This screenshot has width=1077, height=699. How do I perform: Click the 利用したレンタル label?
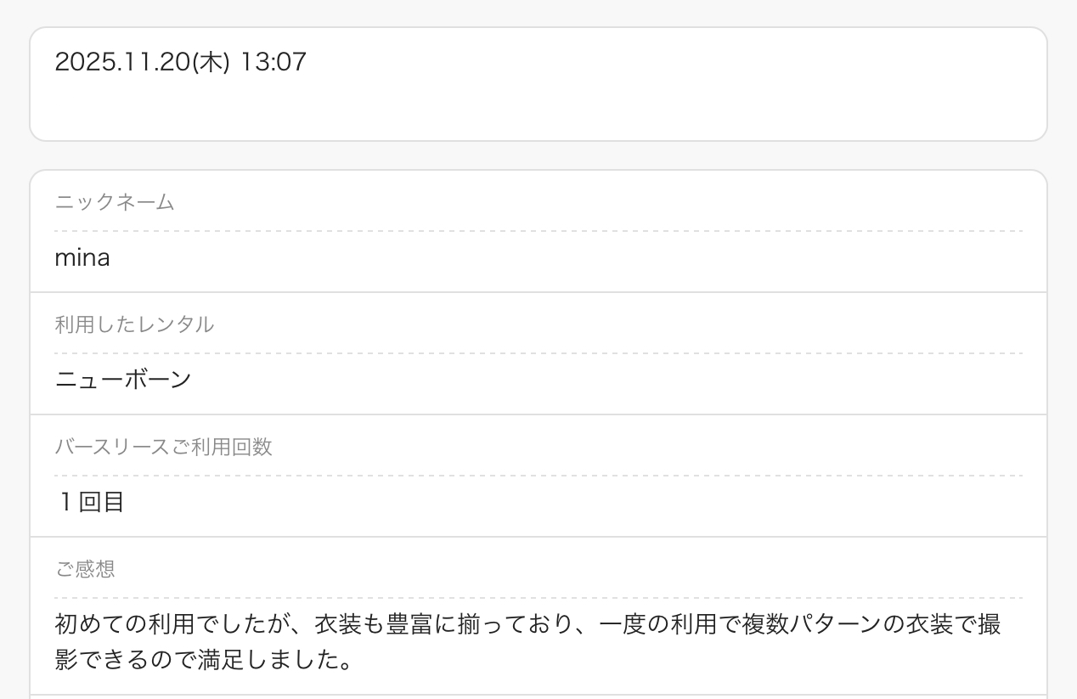[134, 324]
